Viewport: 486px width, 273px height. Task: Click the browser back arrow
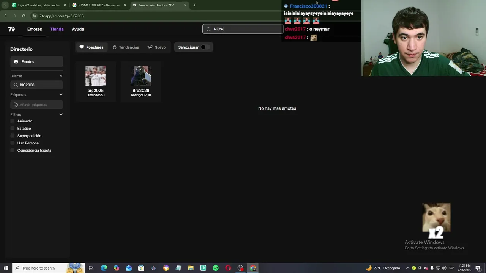point(5,16)
